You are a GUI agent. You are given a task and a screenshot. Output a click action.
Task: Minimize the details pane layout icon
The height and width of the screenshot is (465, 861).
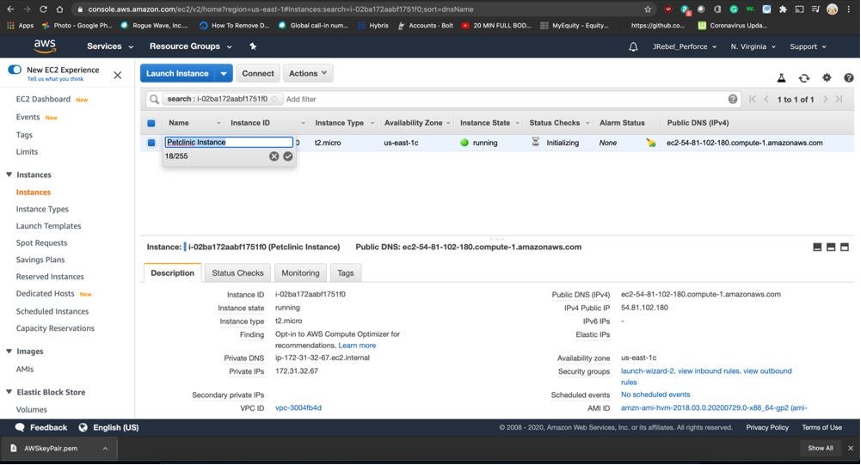pos(817,247)
